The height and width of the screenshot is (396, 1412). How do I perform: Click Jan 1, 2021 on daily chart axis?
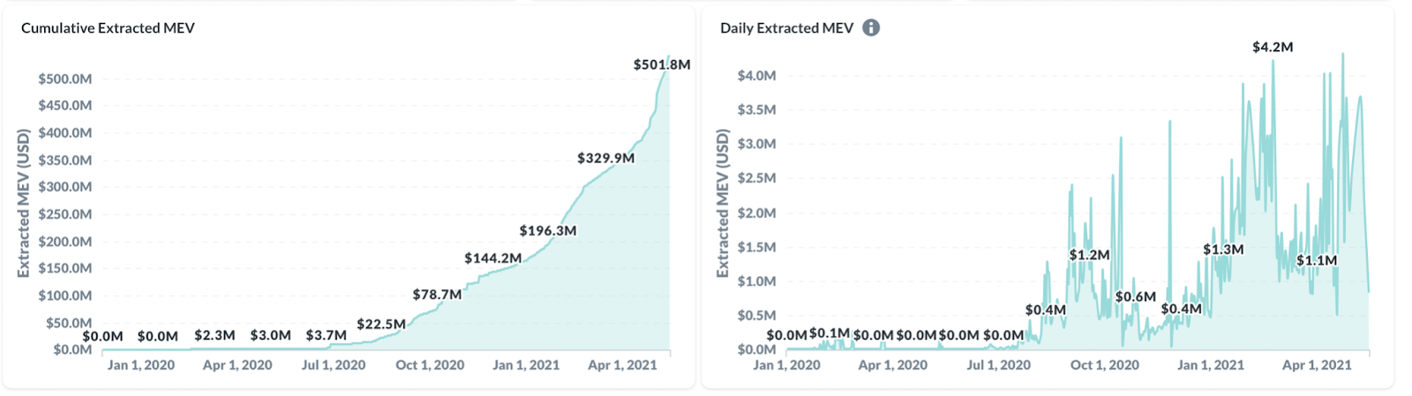(1211, 364)
